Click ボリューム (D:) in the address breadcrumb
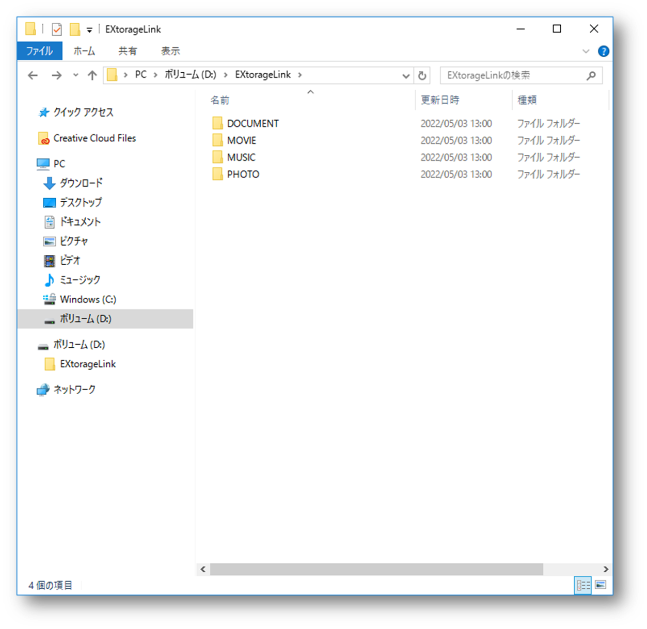 190,75
